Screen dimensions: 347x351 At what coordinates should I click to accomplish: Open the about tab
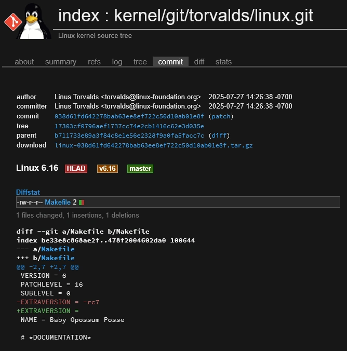pos(24,62)
